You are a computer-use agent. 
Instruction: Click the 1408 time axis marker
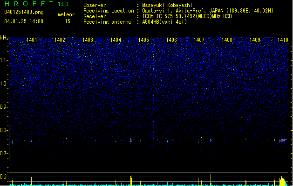pyautogui.click(x=227, y=40)
